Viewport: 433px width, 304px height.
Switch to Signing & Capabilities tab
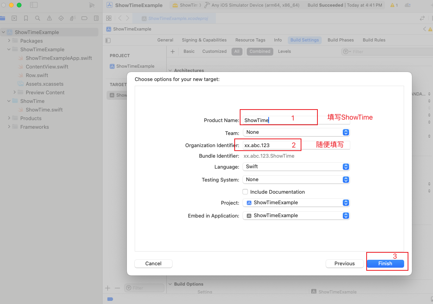pyautogui.click(x=204, y=40)
